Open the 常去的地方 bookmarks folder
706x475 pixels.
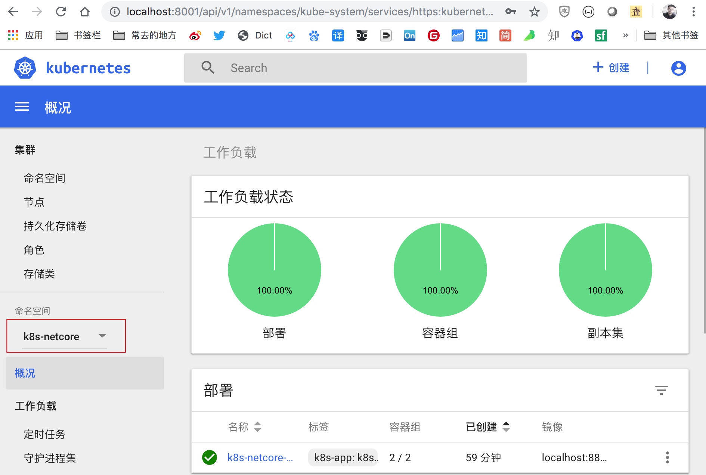[145, 35]
